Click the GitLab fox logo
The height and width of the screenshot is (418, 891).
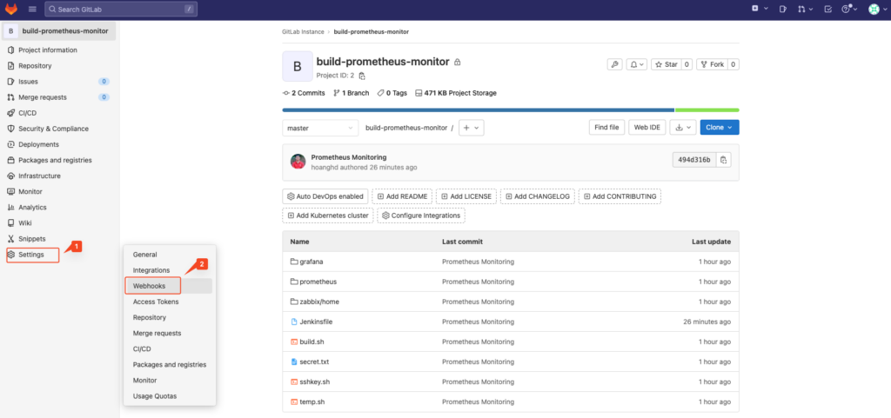click(10, 9)
